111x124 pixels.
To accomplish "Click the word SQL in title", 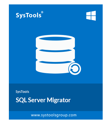I will click(21, 100).
